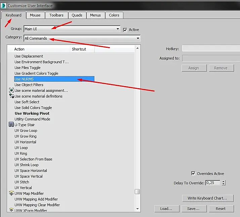This screenshot has width=240, height=217.
Task: Switch to the Keyboard tab
Action: coord(13,15)
